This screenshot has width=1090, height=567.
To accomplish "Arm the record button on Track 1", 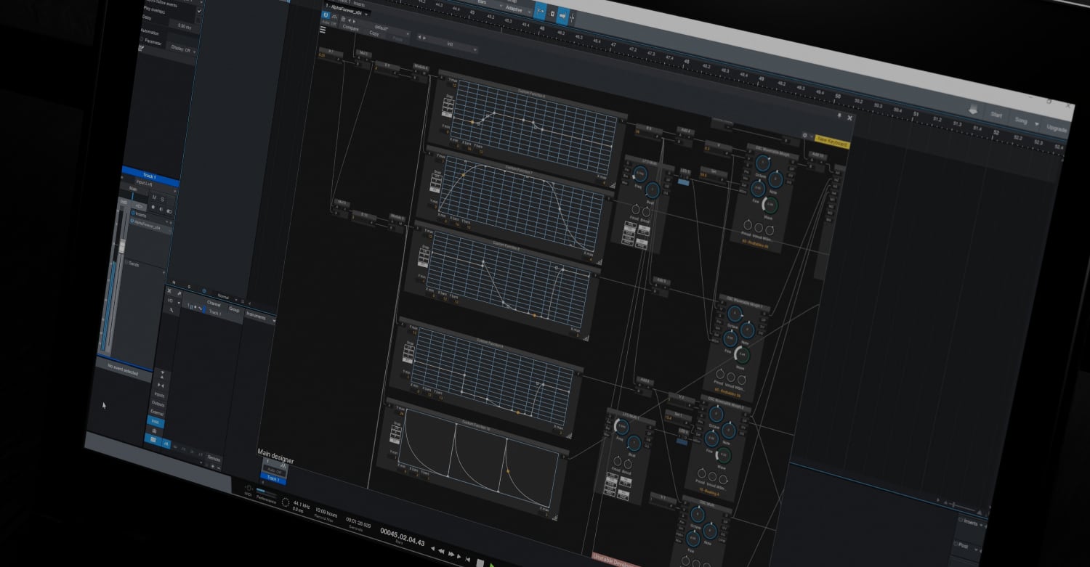I will 153,207.
